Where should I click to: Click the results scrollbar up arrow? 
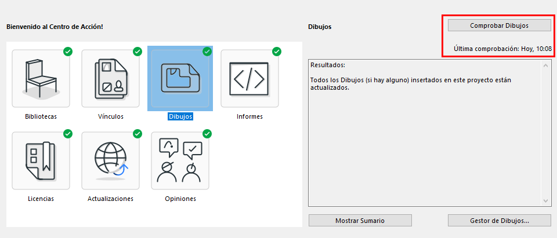pyautogui.click(x=546, y=65)
